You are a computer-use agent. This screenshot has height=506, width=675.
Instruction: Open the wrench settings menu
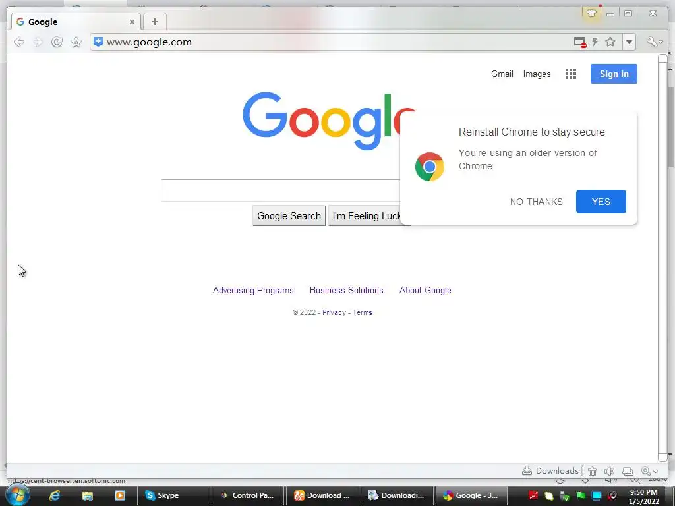(x=654, y=42)
